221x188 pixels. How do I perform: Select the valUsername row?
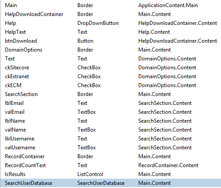[111, 148]
